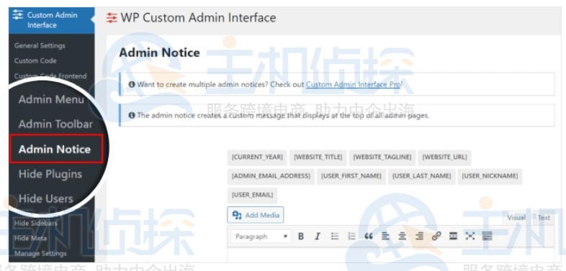Screen dimensions: 566x271
Task: Open Hide Plugins in sidebar menu
Action: coord(50,174)
